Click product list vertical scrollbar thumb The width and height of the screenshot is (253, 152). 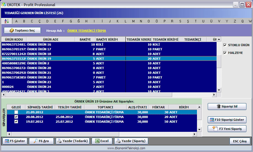click(x=219, y=61)
